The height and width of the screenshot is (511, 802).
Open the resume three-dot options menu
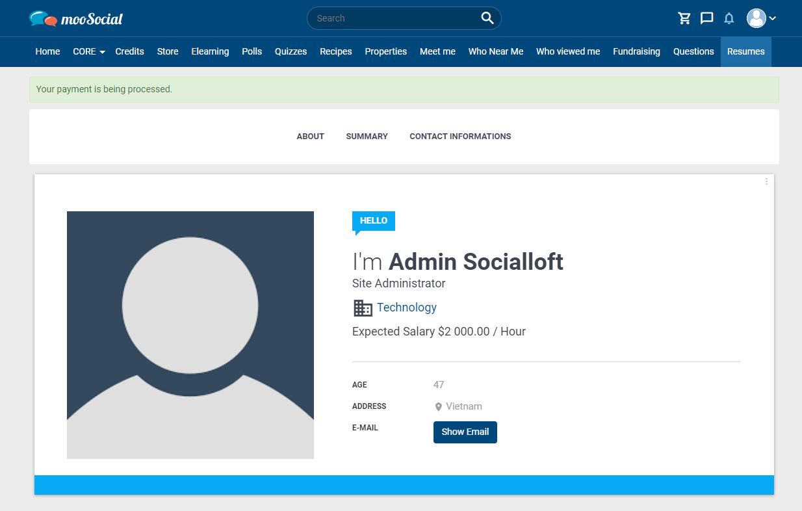pos(766,181)
